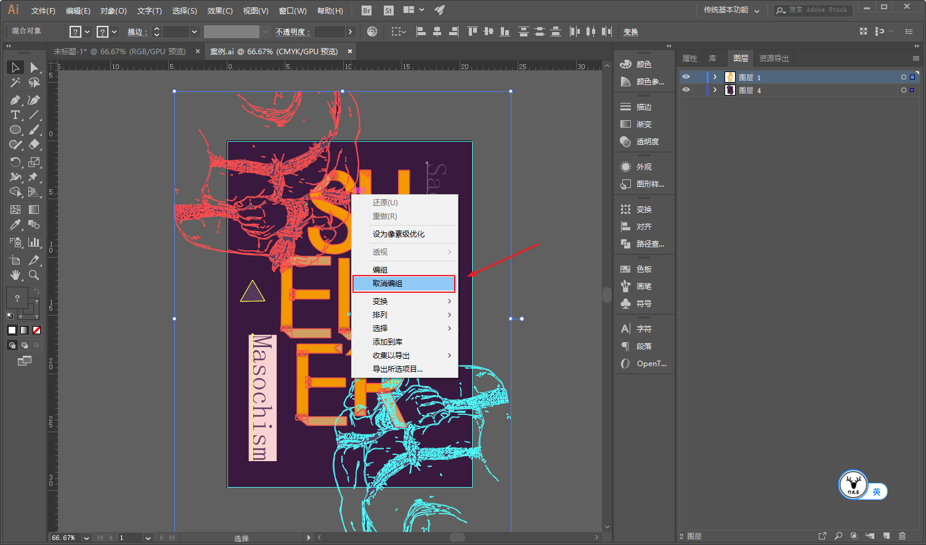Create new layer in Layers panel

(886, 536)
